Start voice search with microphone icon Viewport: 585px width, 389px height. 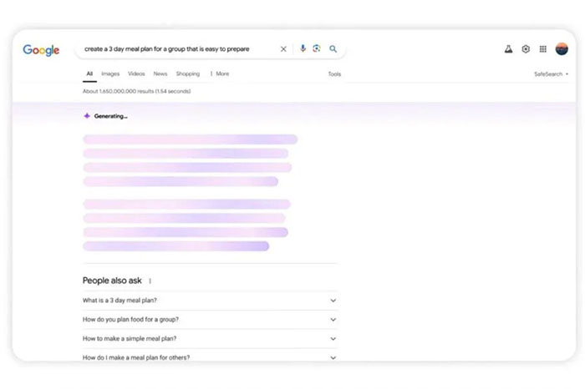coord(303,49)
